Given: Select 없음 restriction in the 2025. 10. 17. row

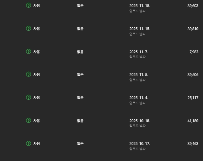Looking at the screenshot, I should (x=80, y=144).
